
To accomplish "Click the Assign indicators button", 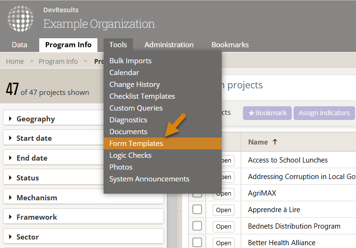I will point(324,113).
